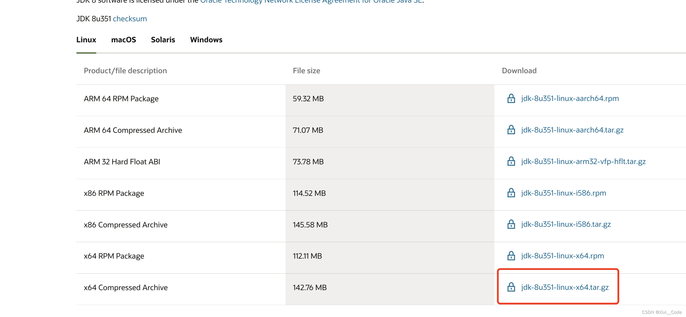Click the 'x64 RPM Package' description
The image size is (686, 317).
click(x=114, y=256)
